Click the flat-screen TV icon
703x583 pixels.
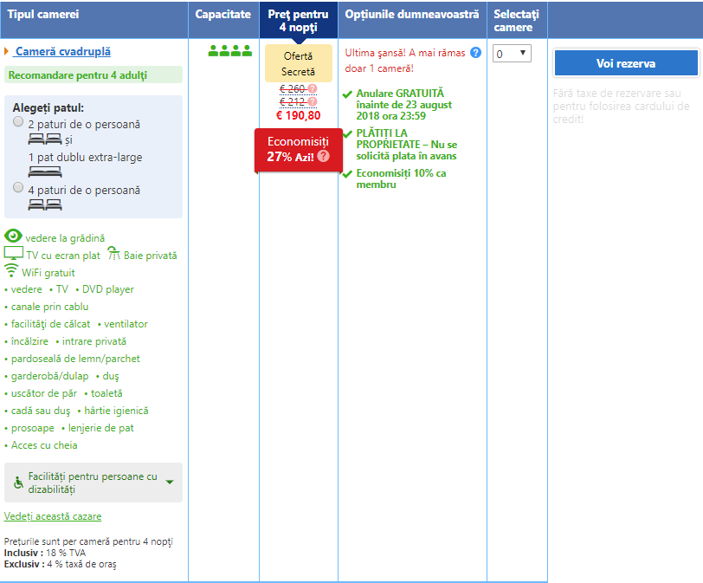point(13,254)
